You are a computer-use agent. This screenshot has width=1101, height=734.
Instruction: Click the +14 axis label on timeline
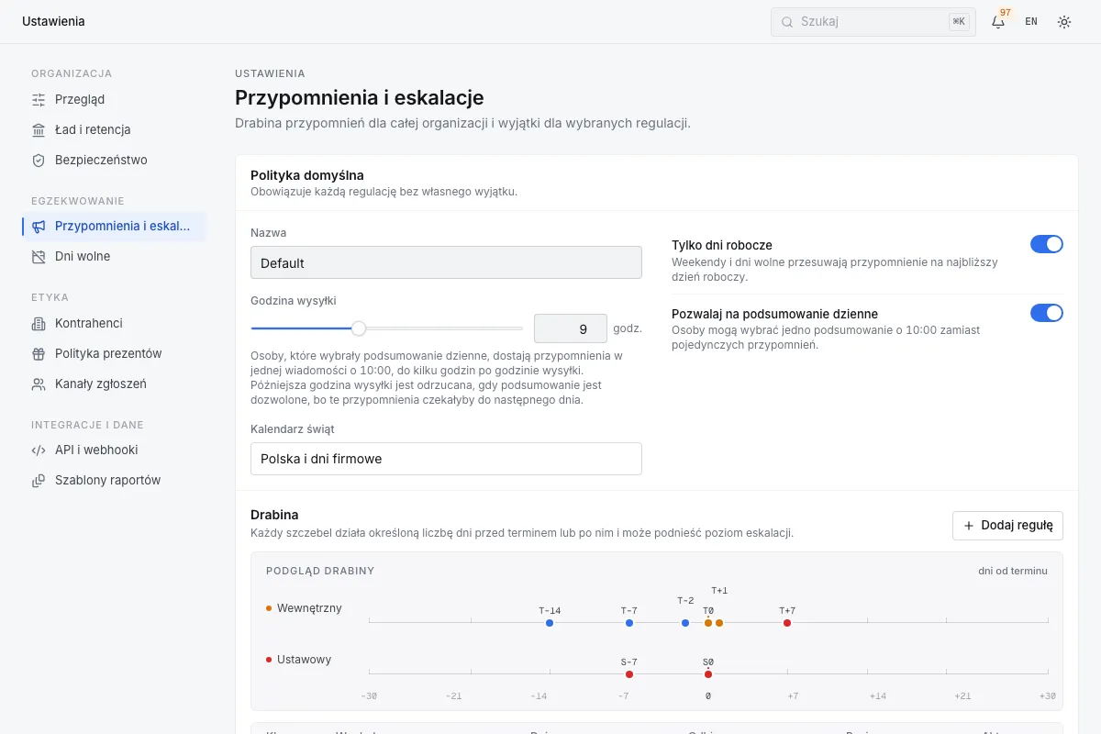(x=878, y=696)
